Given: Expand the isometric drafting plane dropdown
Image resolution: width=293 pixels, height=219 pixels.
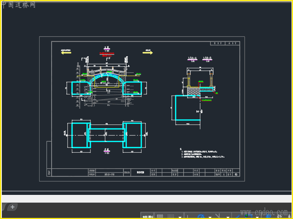Looking at the screenshot, I should 228,217.
